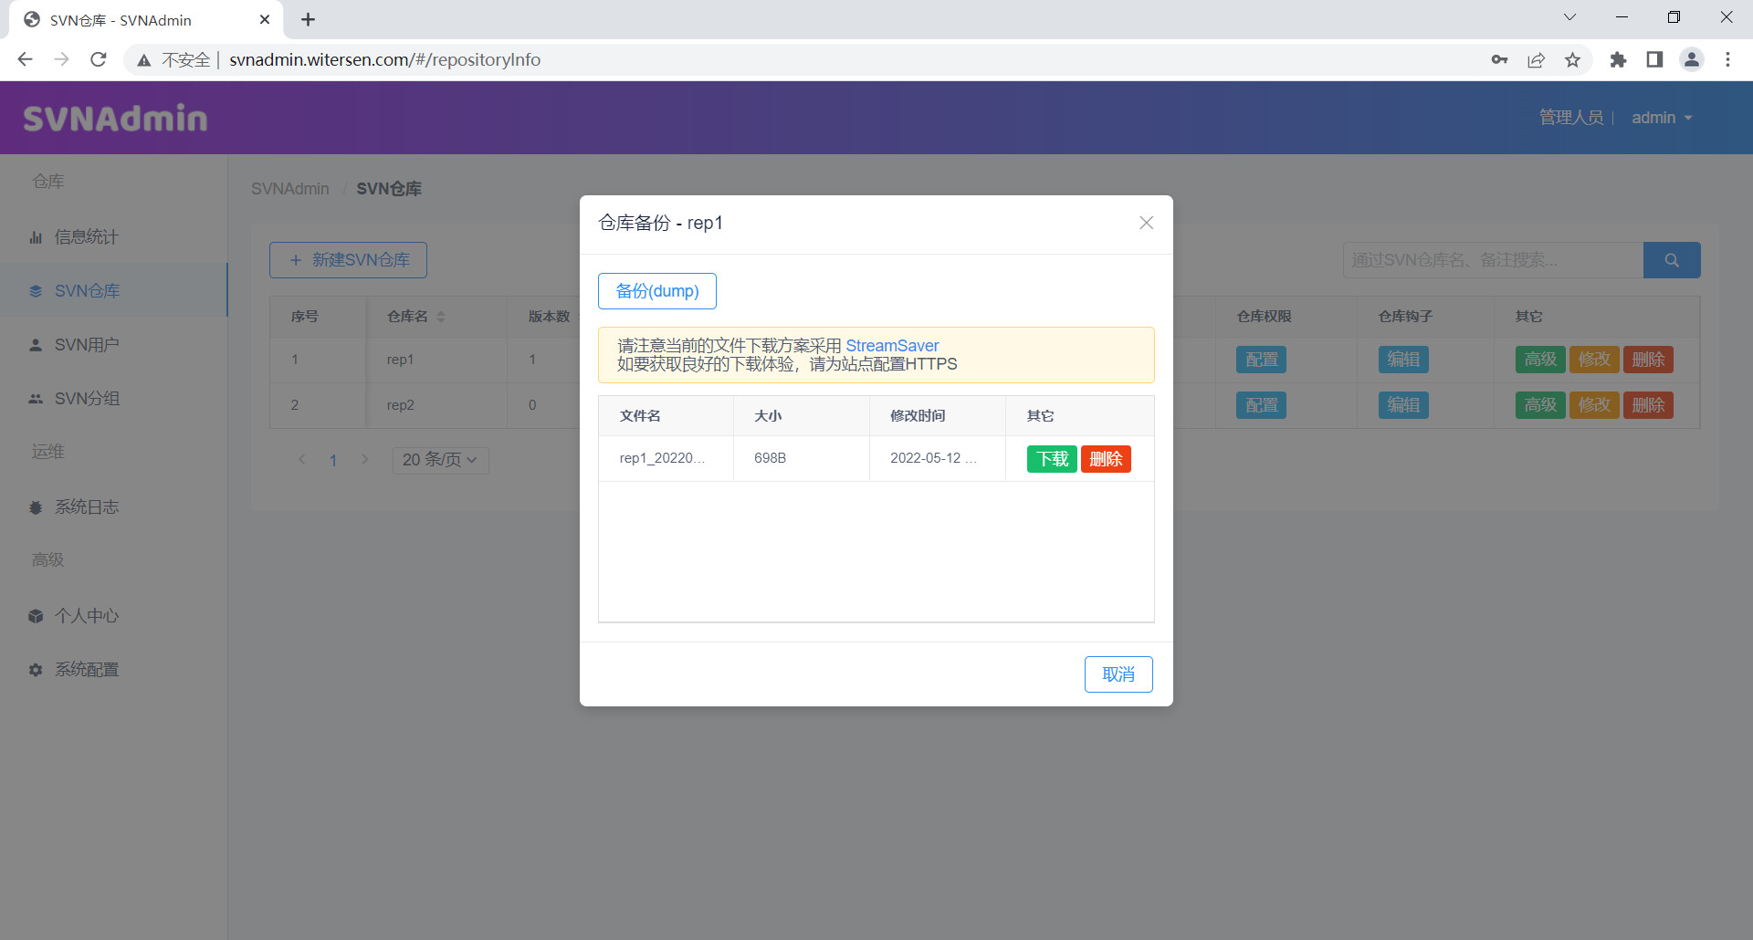Click 删除 for rep1 row
This screenshot has height=940, width=1753.
(x=1648, y=360)
